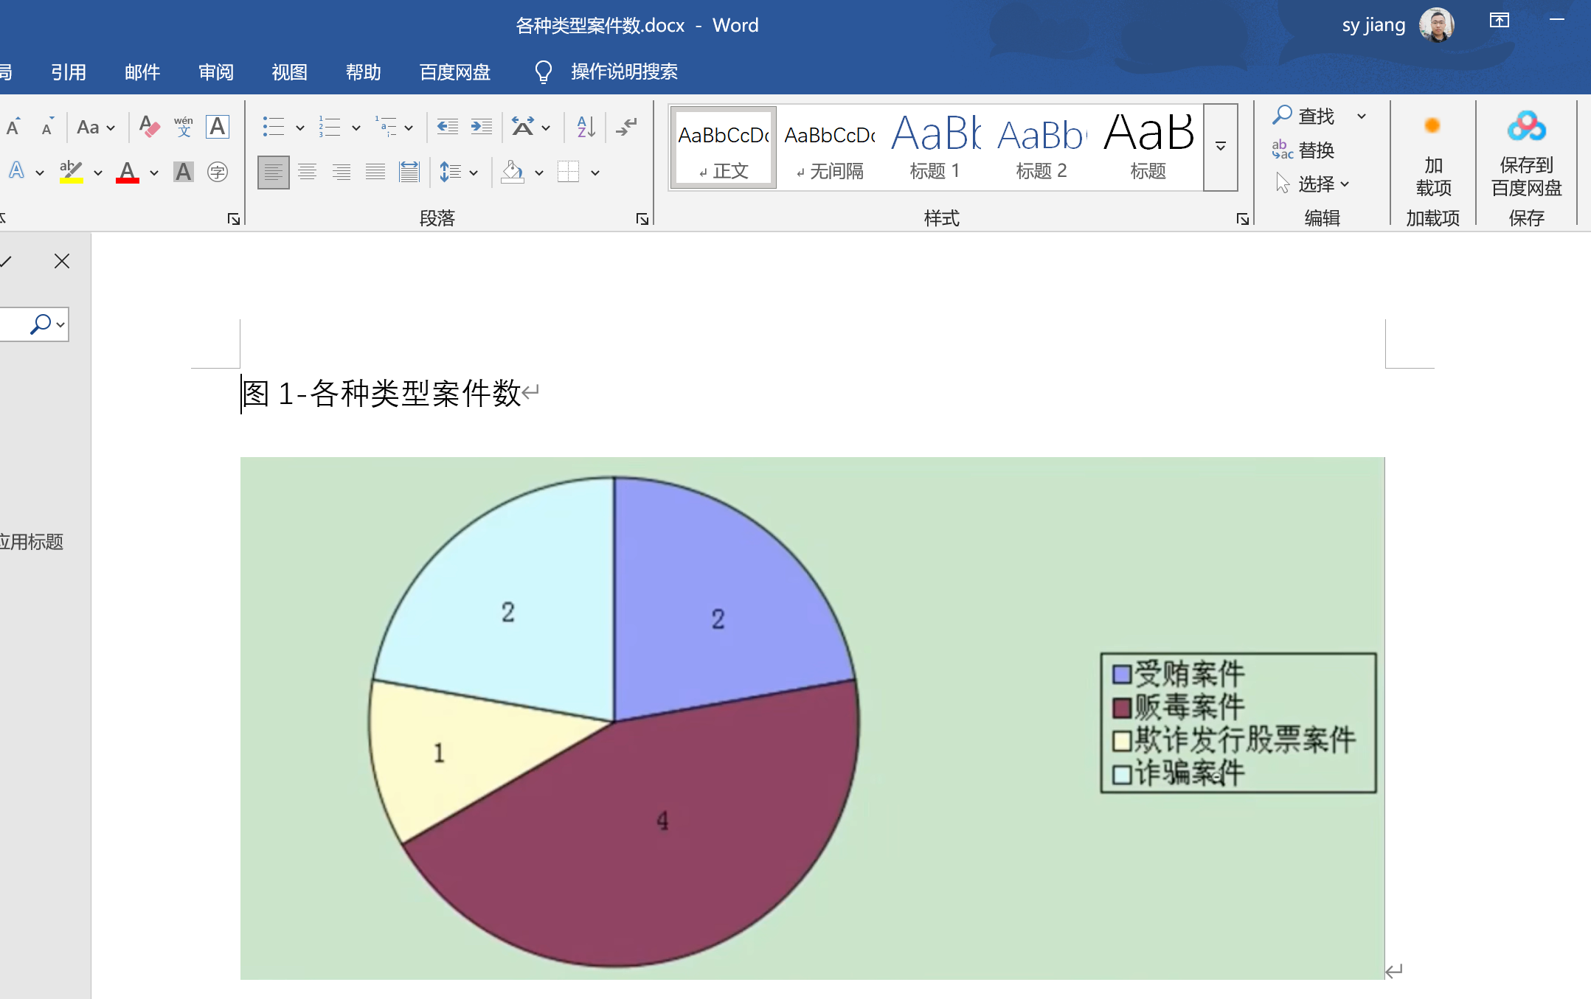
Task: Apply the 标题 1 style
Action: [x=935, y=147]
